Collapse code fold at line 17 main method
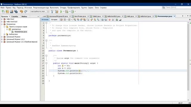This screenshot has width=191, height=107. point(47,63)
